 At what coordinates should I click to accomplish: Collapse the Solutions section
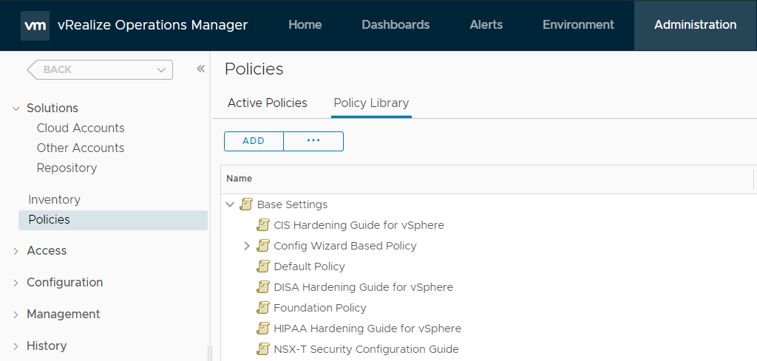[16, 109]
